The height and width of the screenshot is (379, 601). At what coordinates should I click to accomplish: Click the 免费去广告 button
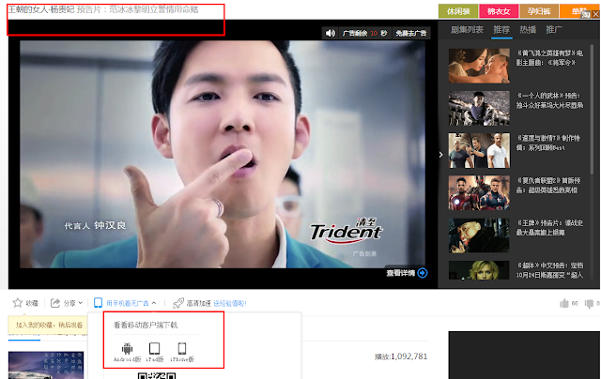point(411,34)
